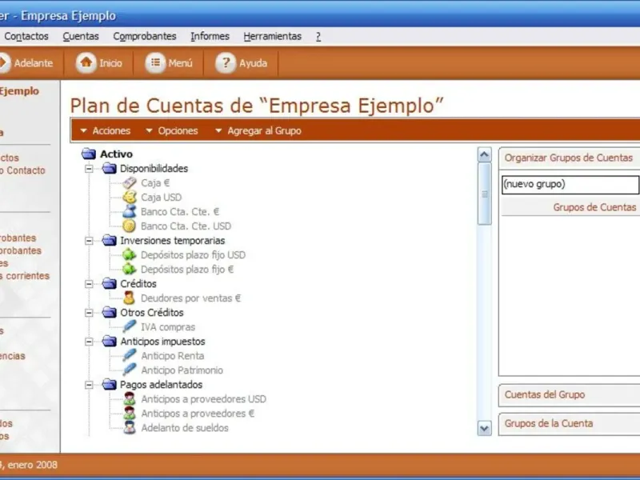Screen dimensions: 640x480
Task: Collapse the Disponibilidades tree node
Action: click(x=89, y=169)
